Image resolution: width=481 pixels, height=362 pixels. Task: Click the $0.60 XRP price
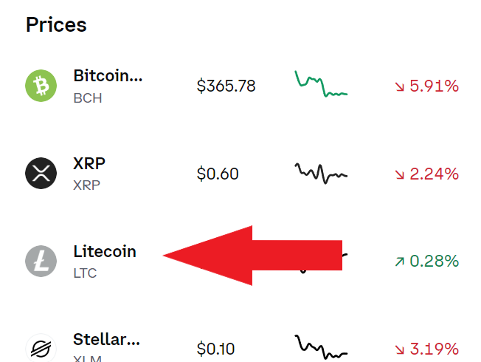218,174
